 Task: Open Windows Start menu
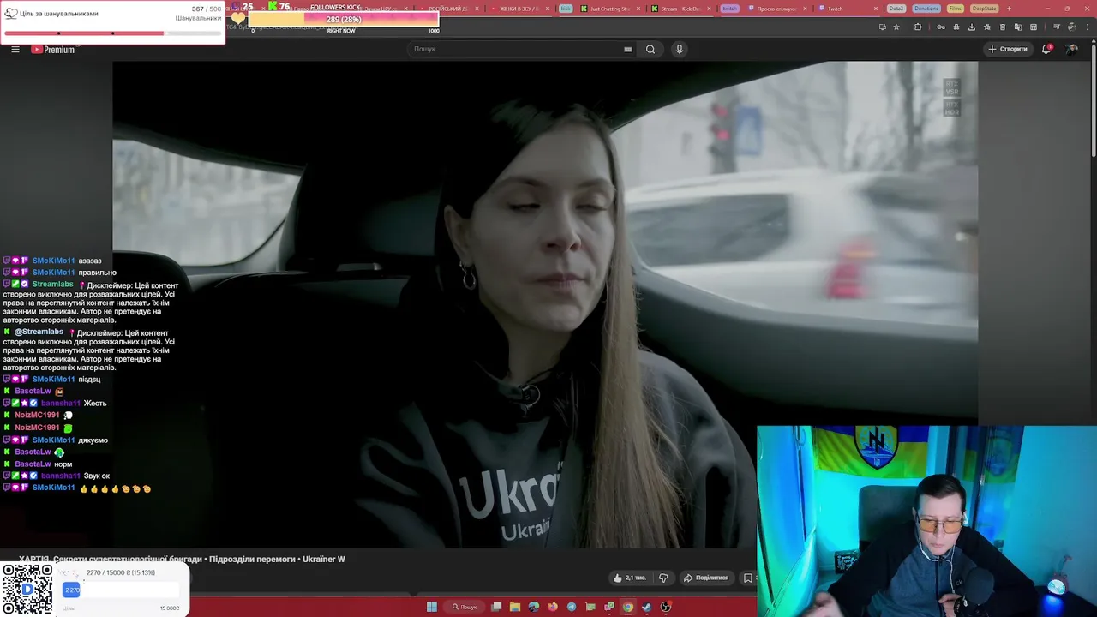pos(432,607)
